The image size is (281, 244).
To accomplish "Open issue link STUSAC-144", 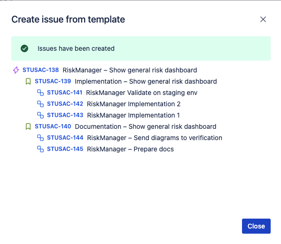I will coord(65,138).
